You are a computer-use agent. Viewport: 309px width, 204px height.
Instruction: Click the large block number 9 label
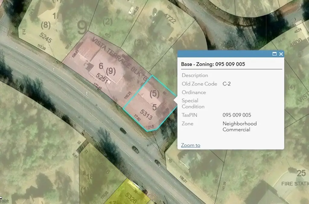82,28
